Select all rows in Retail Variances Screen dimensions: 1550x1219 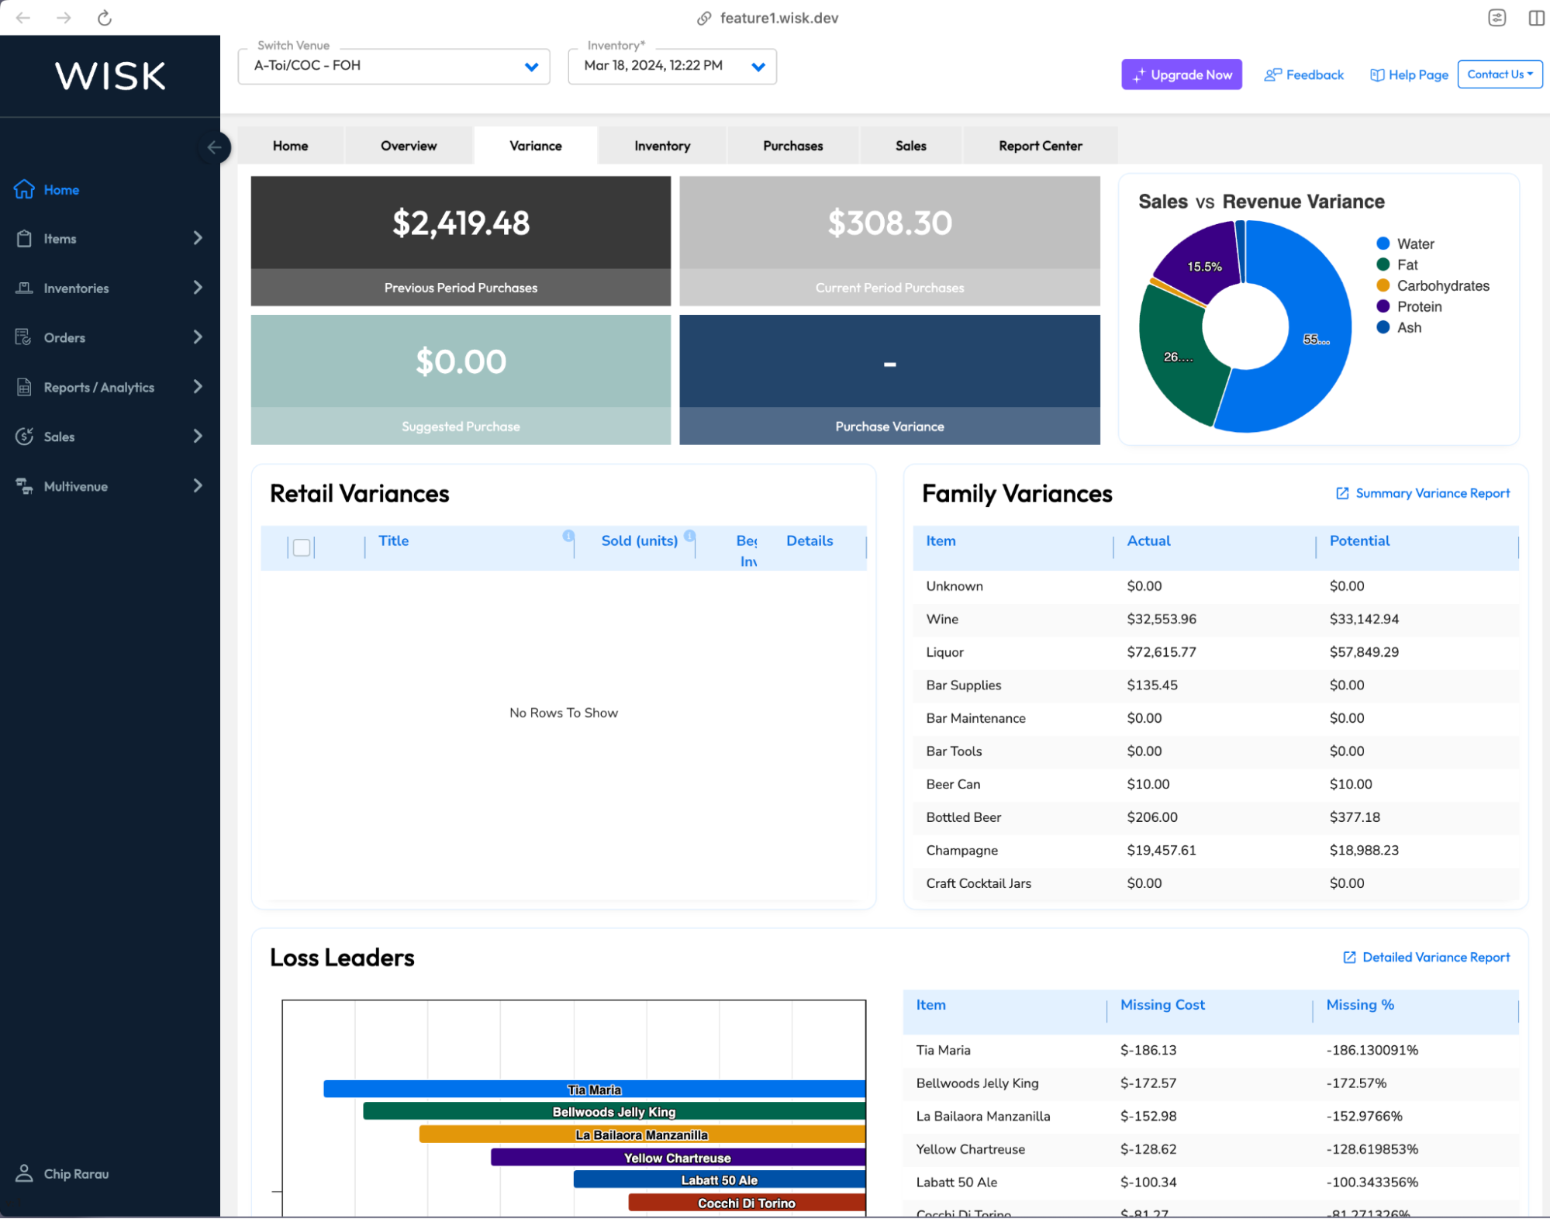click(302, 547)
